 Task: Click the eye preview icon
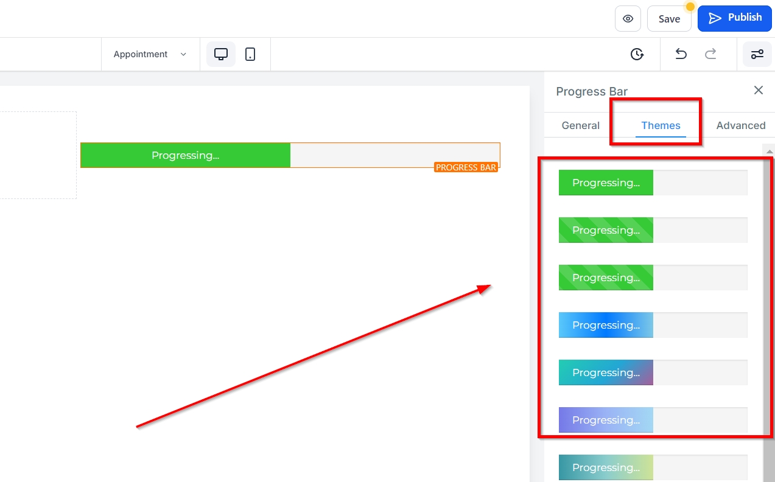click(628, 19)
